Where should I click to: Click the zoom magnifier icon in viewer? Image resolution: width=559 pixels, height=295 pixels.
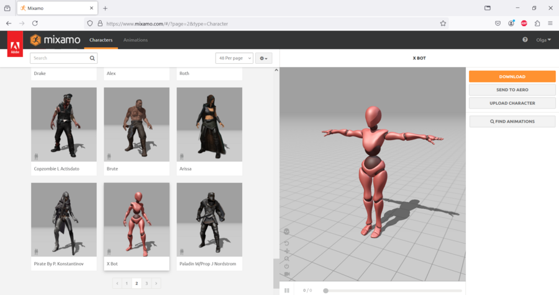click(286, 258)
